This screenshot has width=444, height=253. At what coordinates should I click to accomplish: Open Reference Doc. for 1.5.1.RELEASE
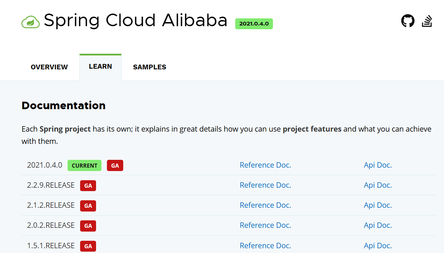[x=265, y=246]
